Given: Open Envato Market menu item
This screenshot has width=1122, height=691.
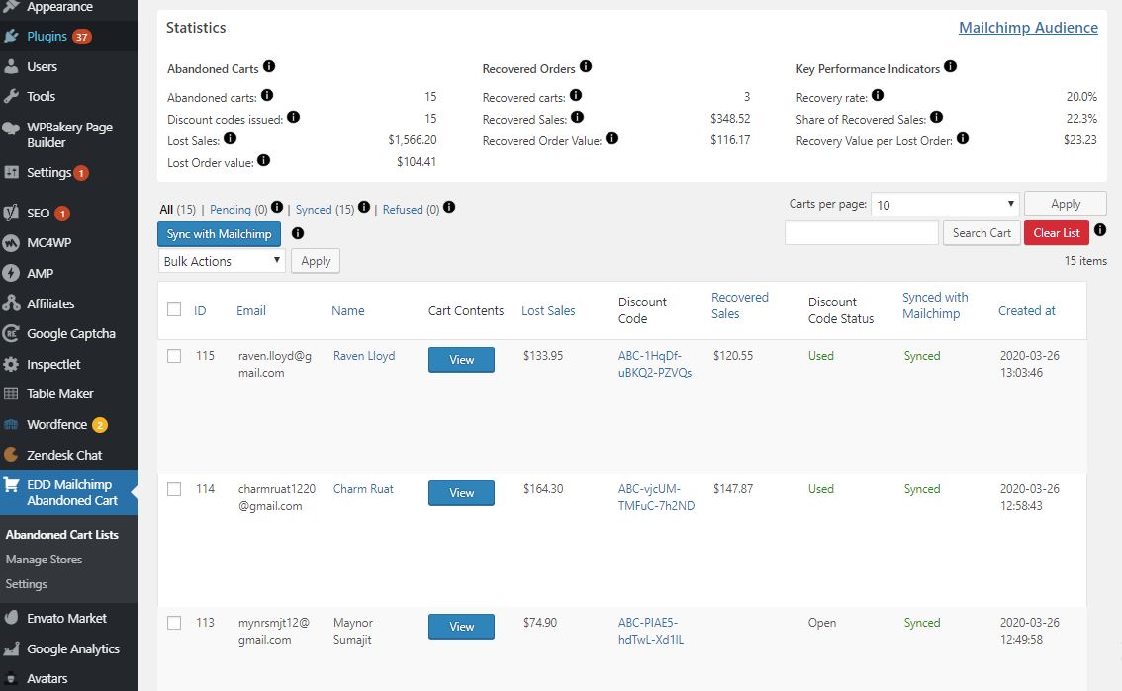Looking at the screenshot, I should tap(68, 618).
